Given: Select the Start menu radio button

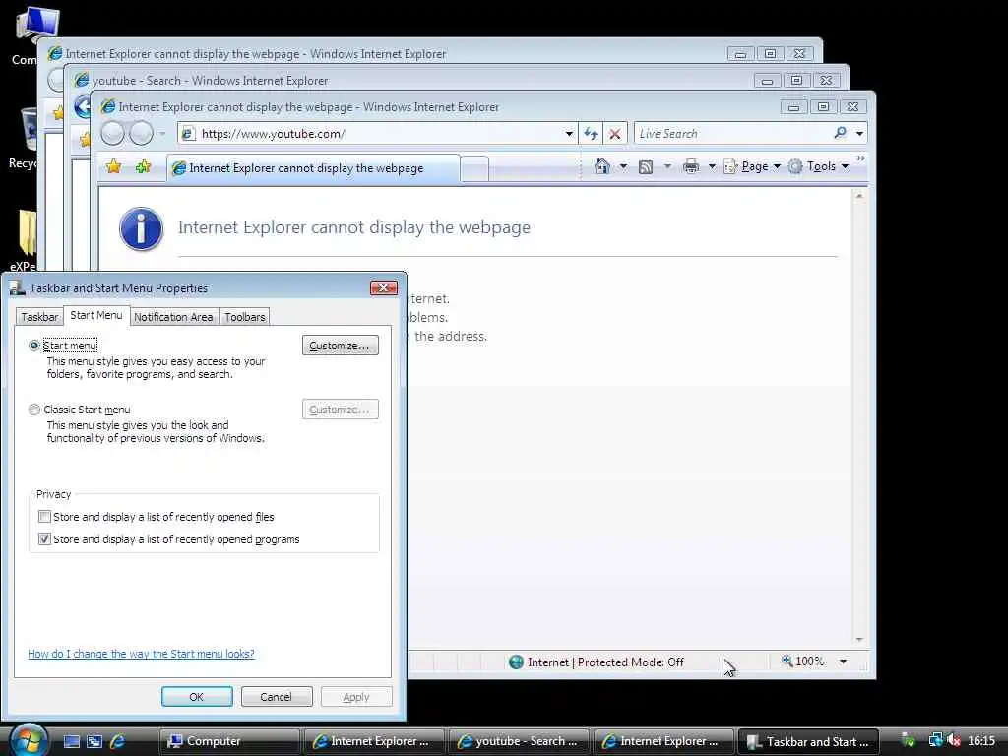Looking at the screenshot, I should coord(34,346).
